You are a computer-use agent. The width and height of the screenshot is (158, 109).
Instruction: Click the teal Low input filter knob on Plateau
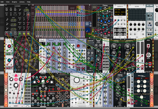pos(103,16)
